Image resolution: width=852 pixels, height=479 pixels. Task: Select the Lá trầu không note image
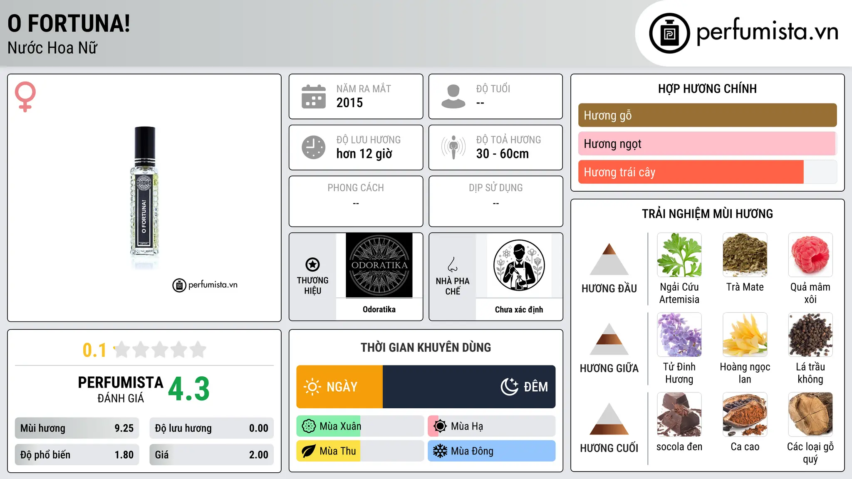[810, 335]
